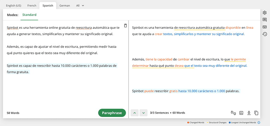Click the legend info icon

(259, 123)
